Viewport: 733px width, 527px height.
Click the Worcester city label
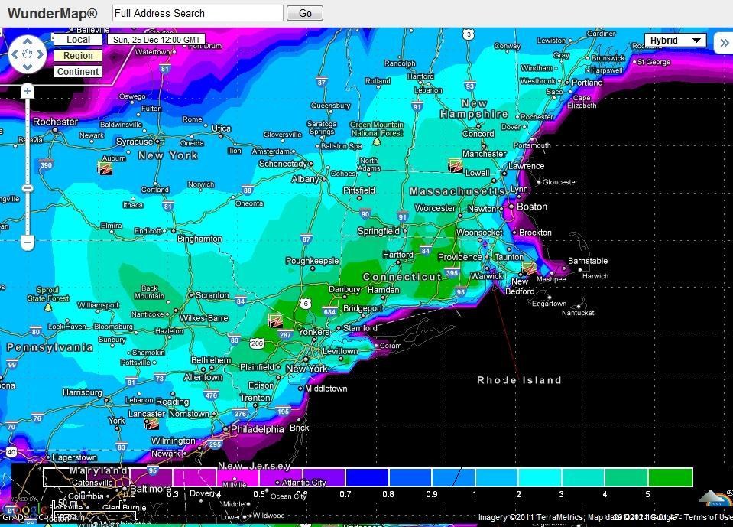(x=435, y=208)
